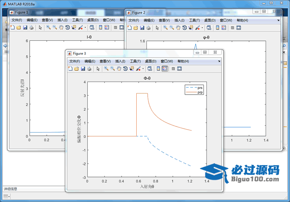Open 文件(F) menu in Figure 3

75,61
